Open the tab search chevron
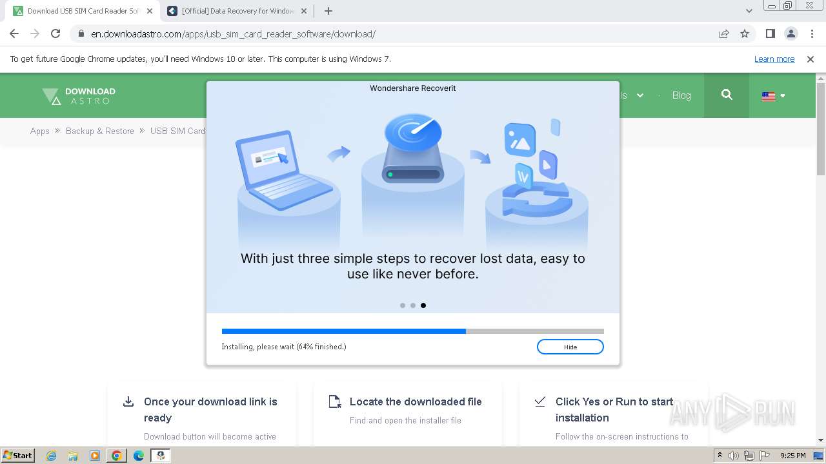The width and height of the screenshot is (826, 464). point(749,11)
